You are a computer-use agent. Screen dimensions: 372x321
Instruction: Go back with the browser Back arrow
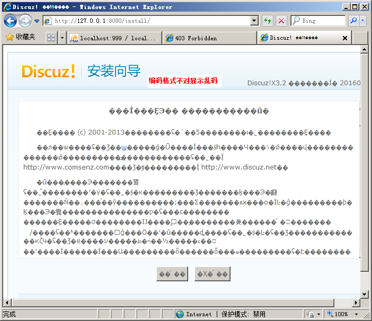pyautogui.click(x=10, y=21)
